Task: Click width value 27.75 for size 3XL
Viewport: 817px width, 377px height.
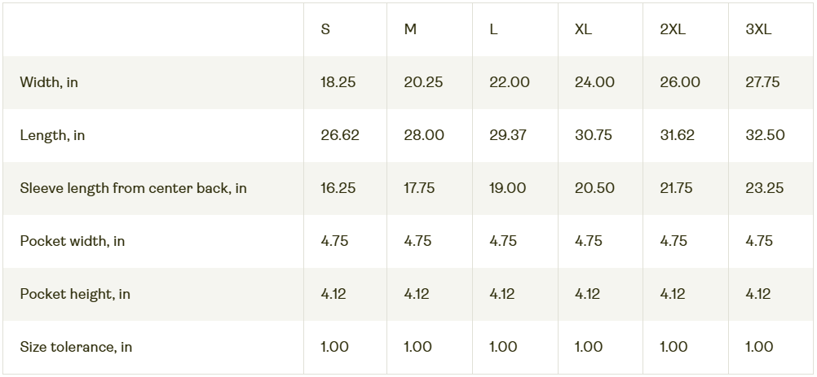Action: click(762, 82)
